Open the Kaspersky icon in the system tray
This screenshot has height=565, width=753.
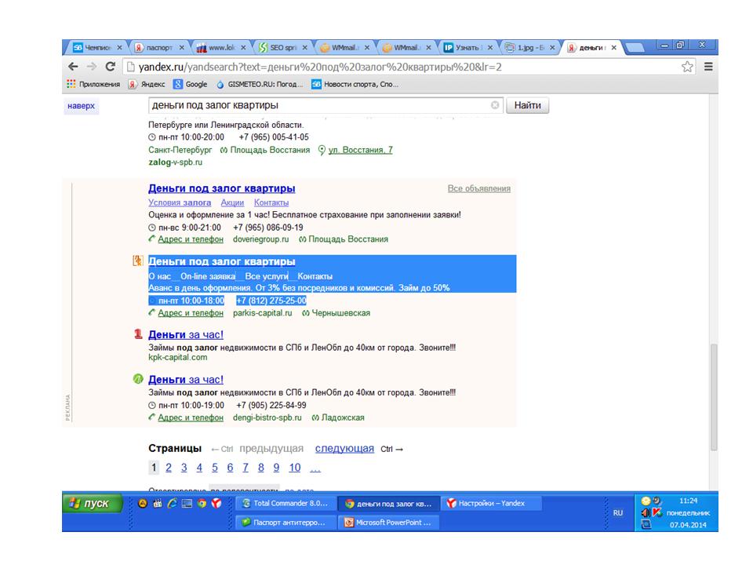click(x=657, y=512)
